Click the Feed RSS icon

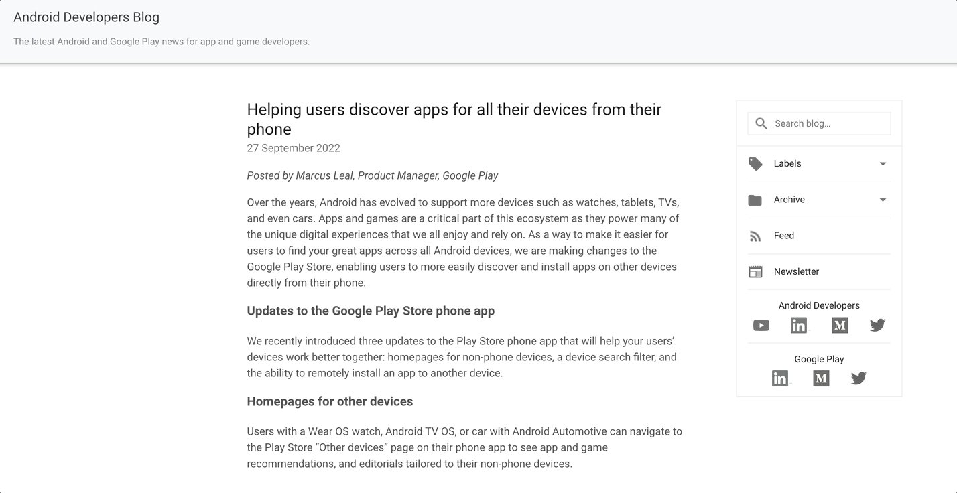[x=755, y=236]
